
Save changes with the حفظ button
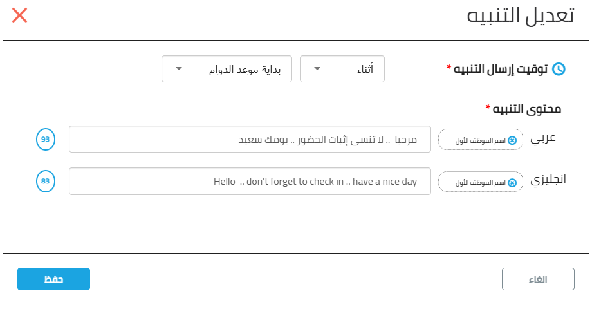(53, 279)
